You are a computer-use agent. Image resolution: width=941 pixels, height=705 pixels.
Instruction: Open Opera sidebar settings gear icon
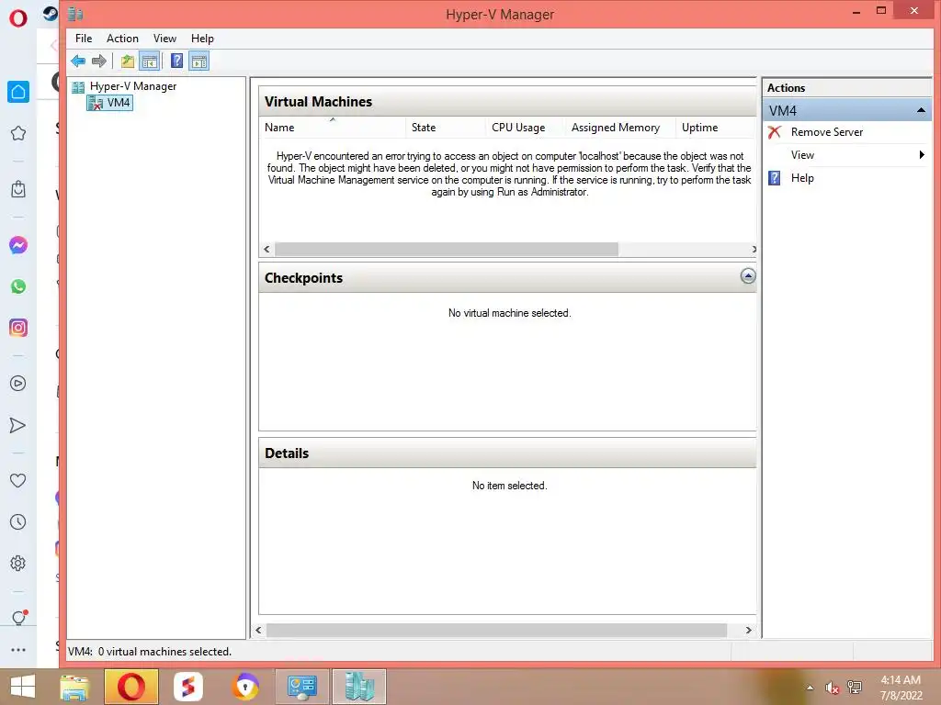[18, 564]
